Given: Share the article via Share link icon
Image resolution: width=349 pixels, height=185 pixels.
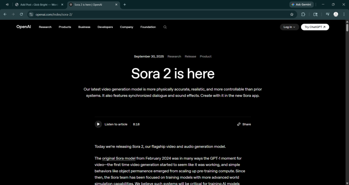Looking at the screenshot, I should [x=244, y=124].
